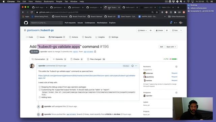The width and height of the screenshot is (216, 122).
Task: Focus the GitHub search field
Action: [46, 23]
